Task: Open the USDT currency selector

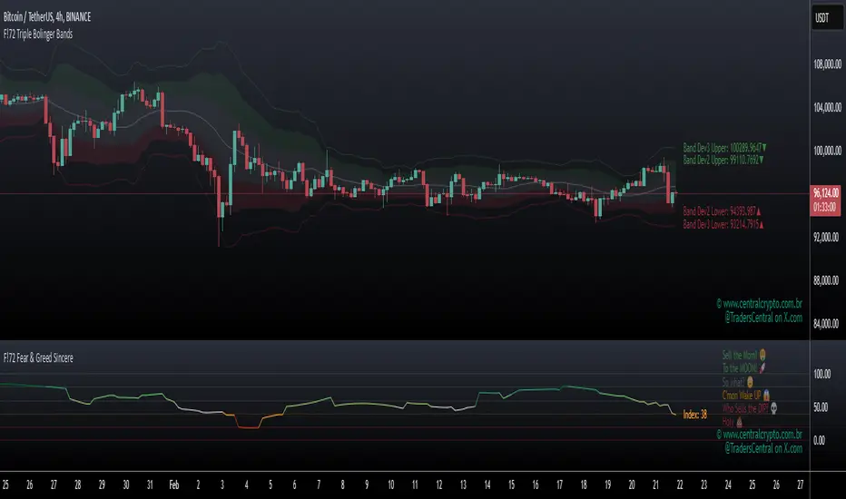Action: coord(825,18)
